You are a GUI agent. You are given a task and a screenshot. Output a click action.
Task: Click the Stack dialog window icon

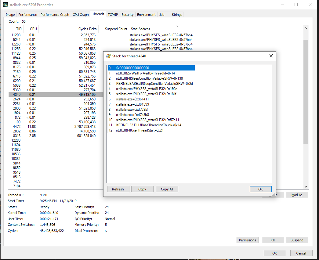point(108,56)
